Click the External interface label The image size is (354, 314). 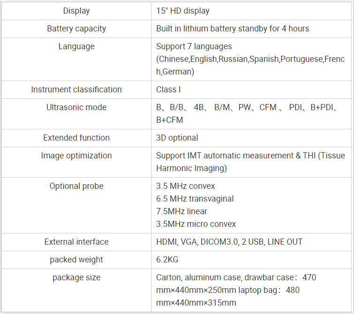click(76, 242)
